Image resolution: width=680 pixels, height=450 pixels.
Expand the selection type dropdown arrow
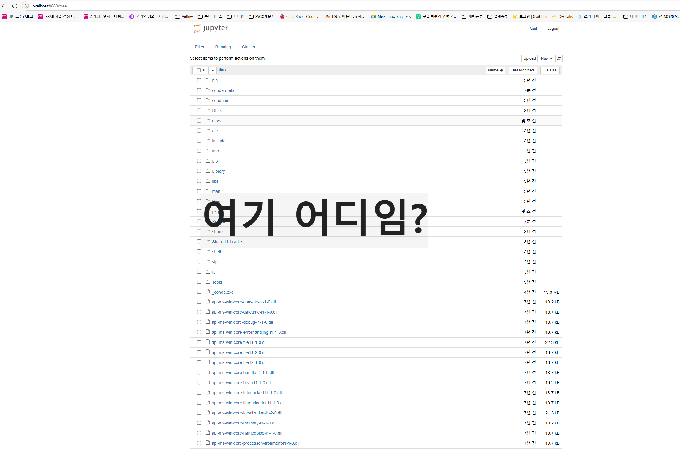point(212,70)
